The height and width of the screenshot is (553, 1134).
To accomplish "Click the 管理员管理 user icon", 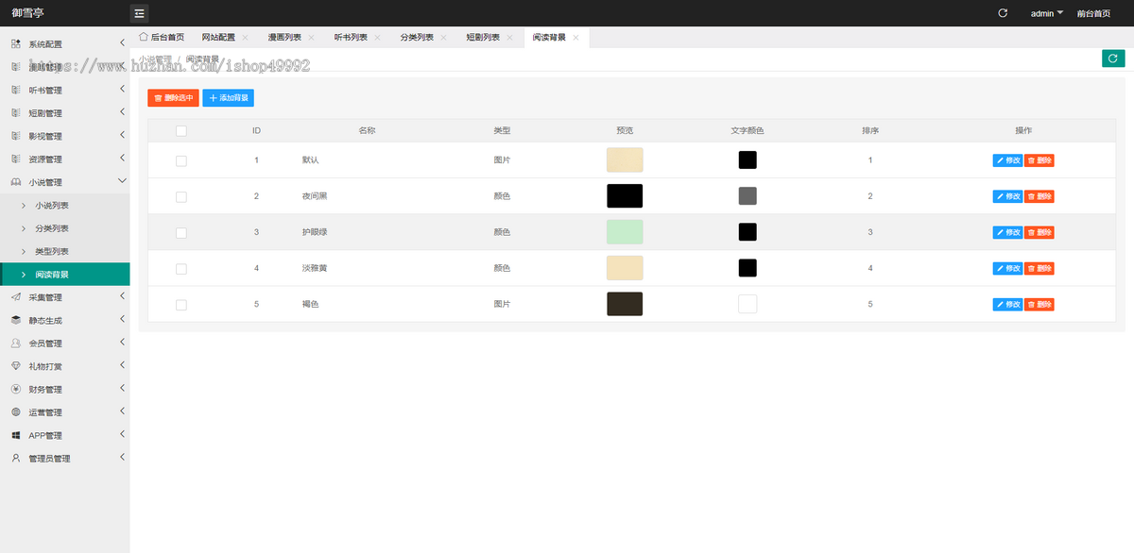I will (x=16, y=458).
